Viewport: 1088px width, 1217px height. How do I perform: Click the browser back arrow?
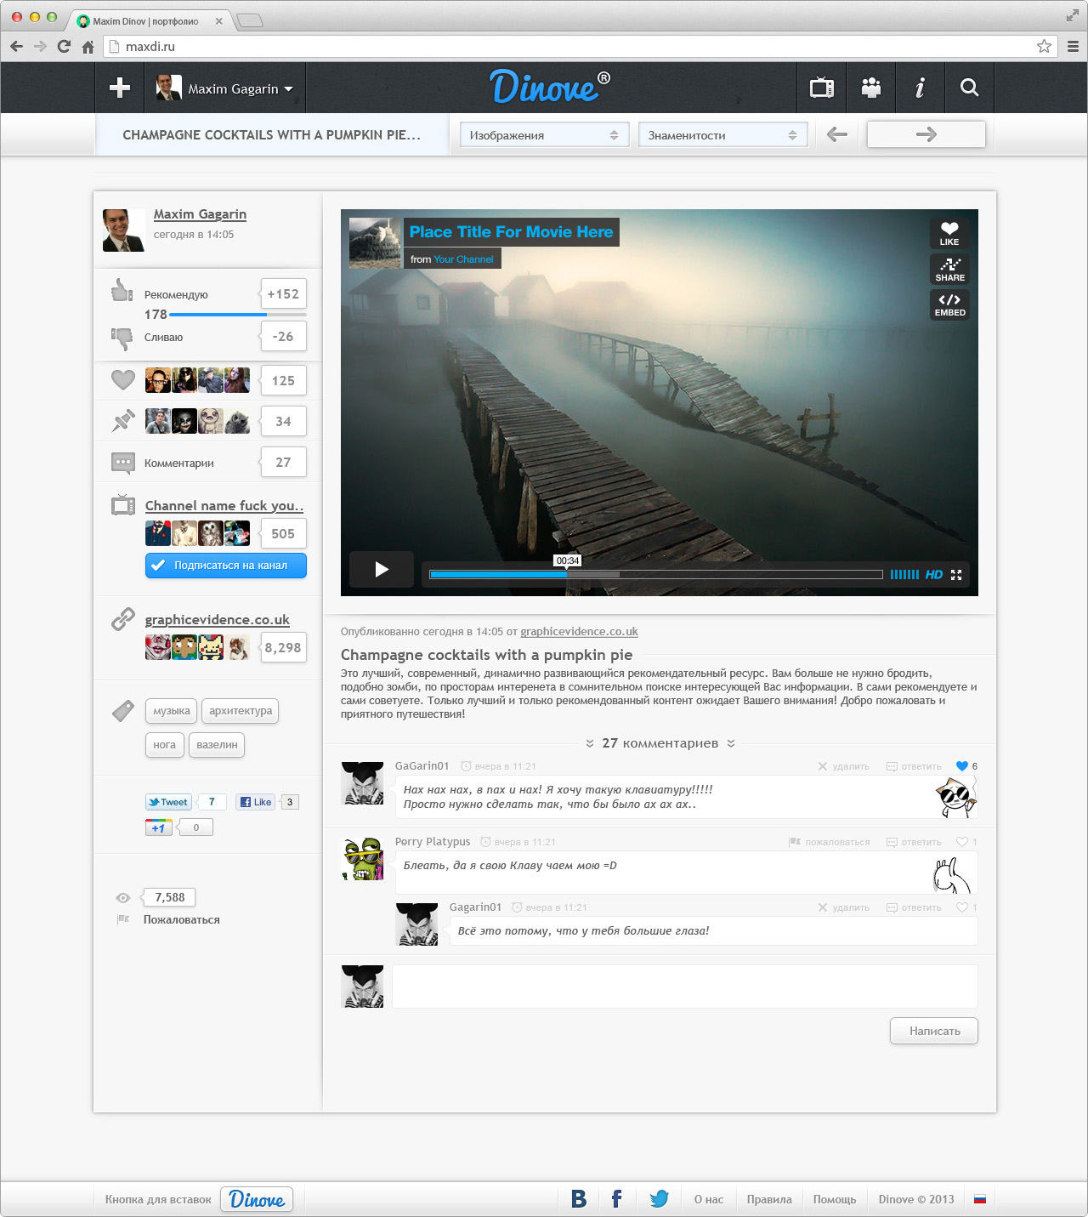16,47
